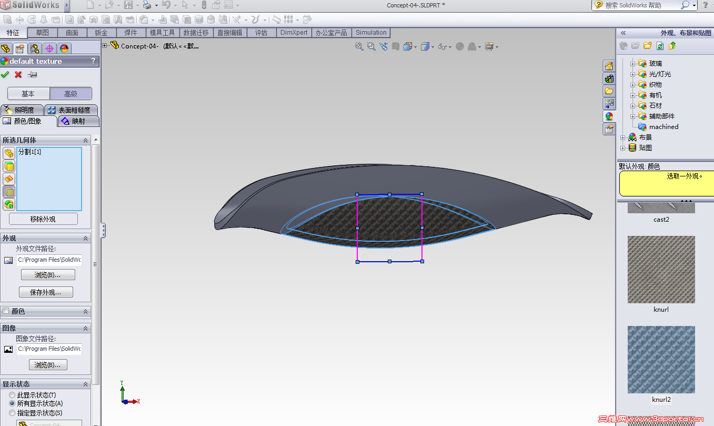The image size is (714, 426).
Task: Cancel the appearance with the red X
Action: coord(18,75)
